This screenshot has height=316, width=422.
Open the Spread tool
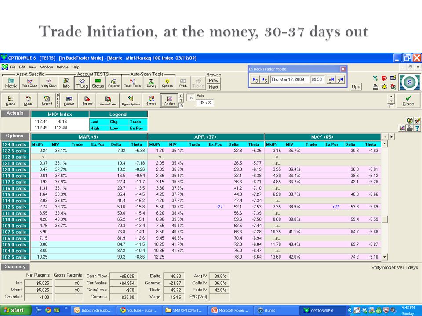151,101
